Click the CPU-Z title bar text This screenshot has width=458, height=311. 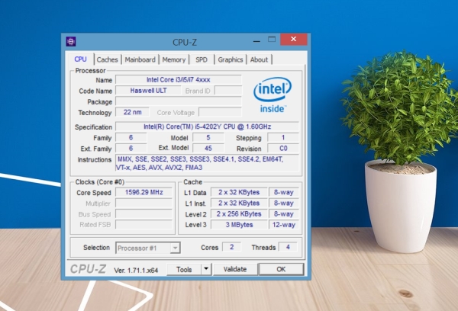point(185,42)
